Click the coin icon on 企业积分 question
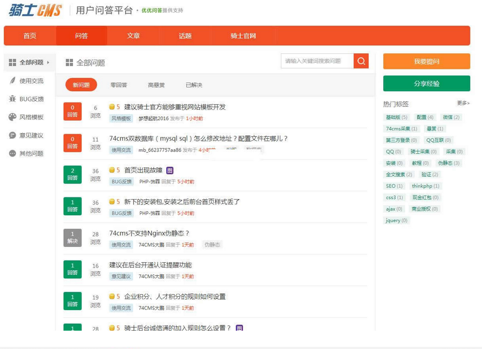Viewport: 482px width, 349px height. coord(112,297)
